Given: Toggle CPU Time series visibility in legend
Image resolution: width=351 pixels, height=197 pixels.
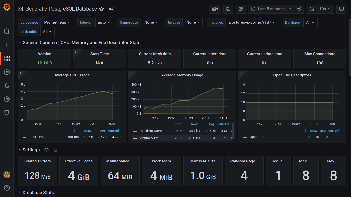Looking at the screenshot, I should 37,137.
